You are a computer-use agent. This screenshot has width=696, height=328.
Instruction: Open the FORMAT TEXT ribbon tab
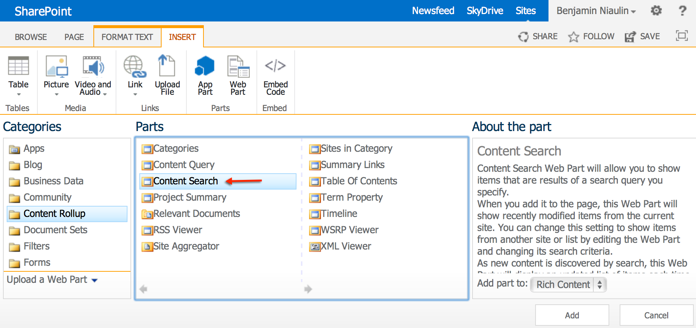127,37
